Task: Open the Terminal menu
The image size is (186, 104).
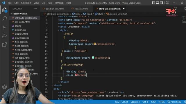Action: tap(59, 3)
